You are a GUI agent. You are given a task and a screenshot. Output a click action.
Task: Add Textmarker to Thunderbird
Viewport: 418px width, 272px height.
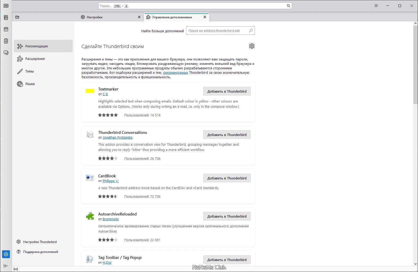(227, 91)
